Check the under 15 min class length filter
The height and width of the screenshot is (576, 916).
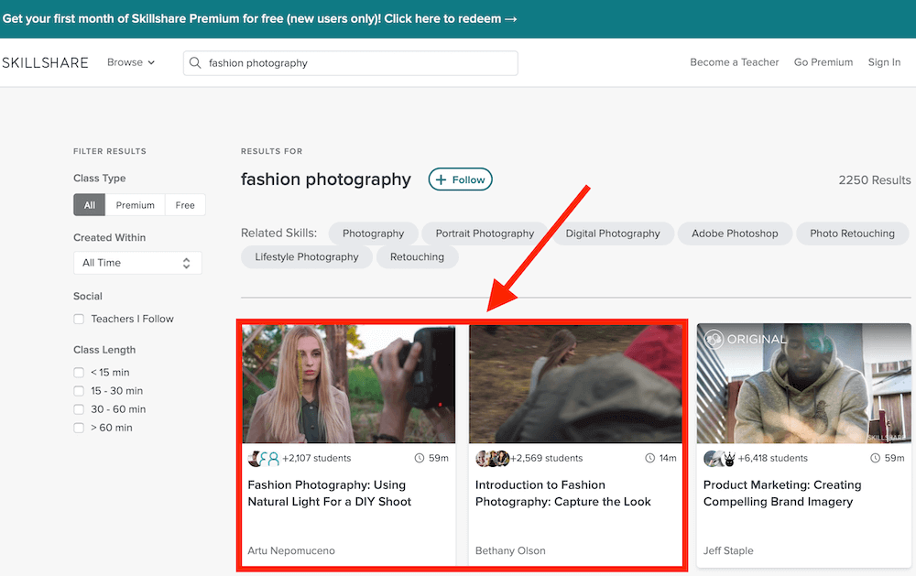[79, 373]
